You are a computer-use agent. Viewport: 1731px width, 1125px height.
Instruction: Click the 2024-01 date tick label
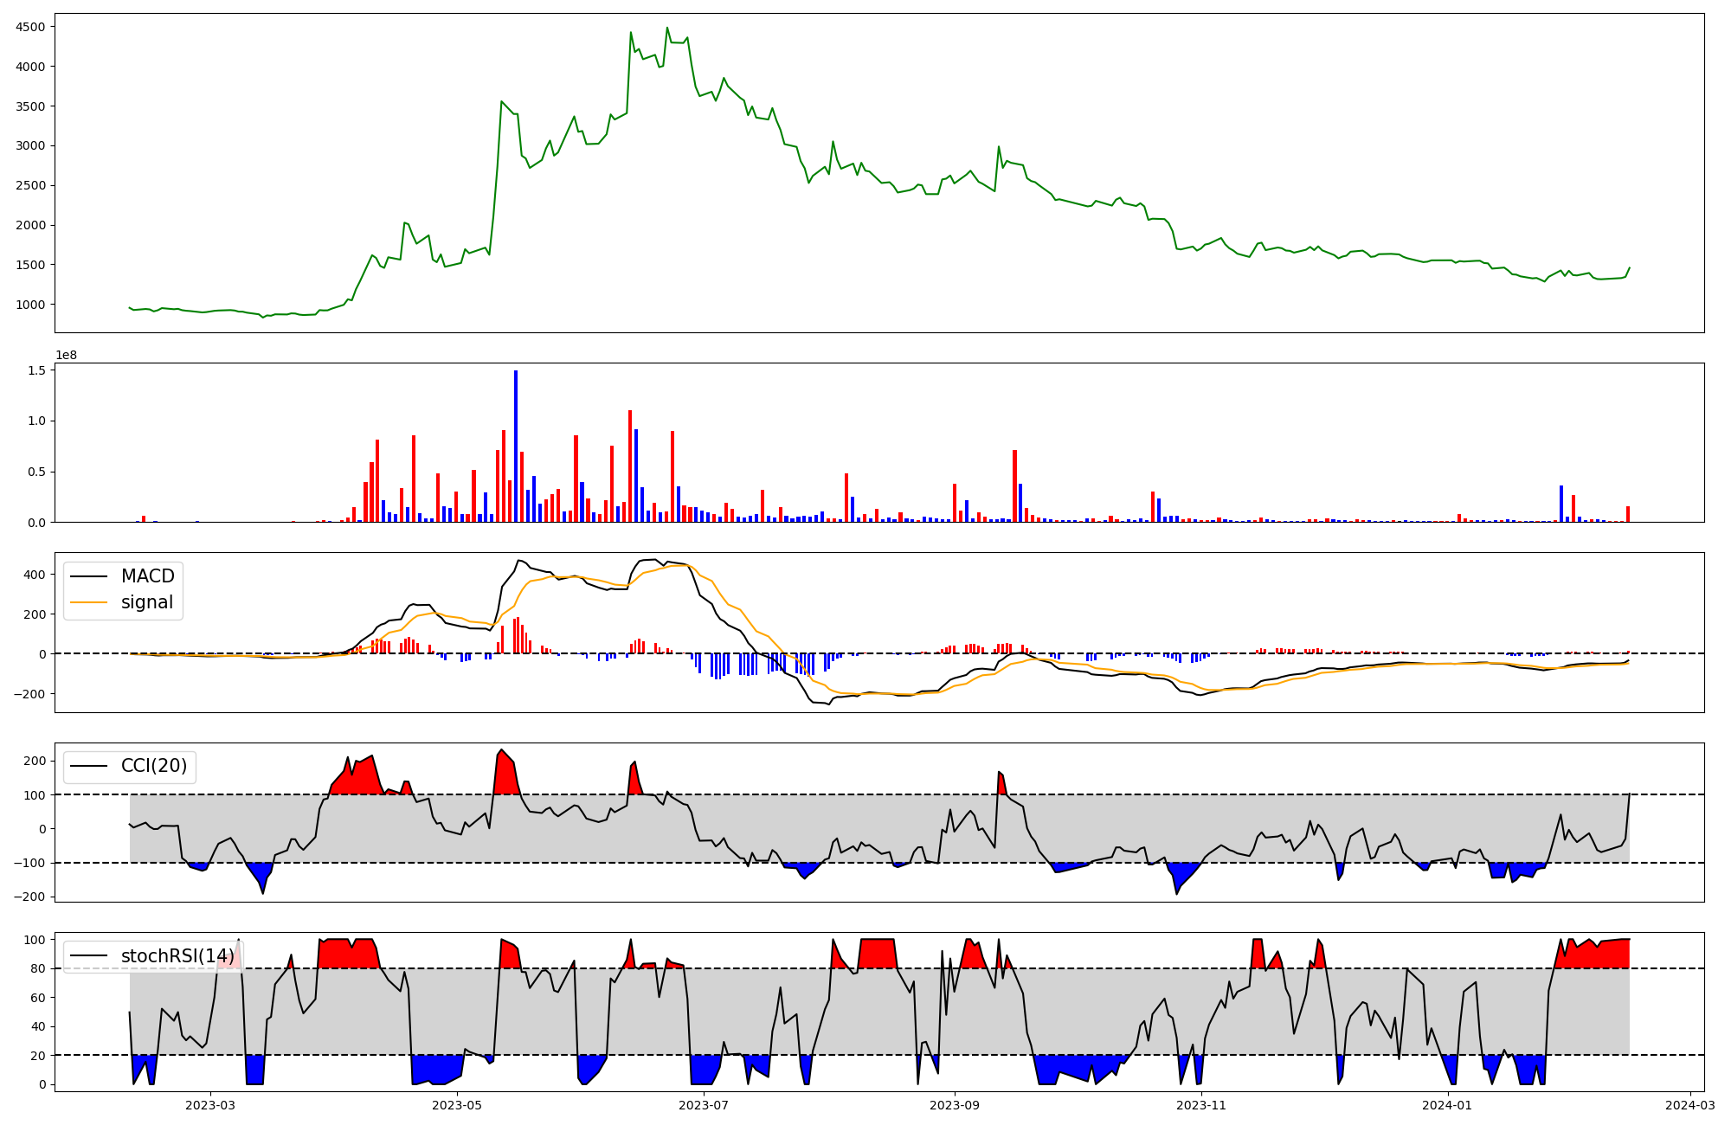[1446, 1105]
